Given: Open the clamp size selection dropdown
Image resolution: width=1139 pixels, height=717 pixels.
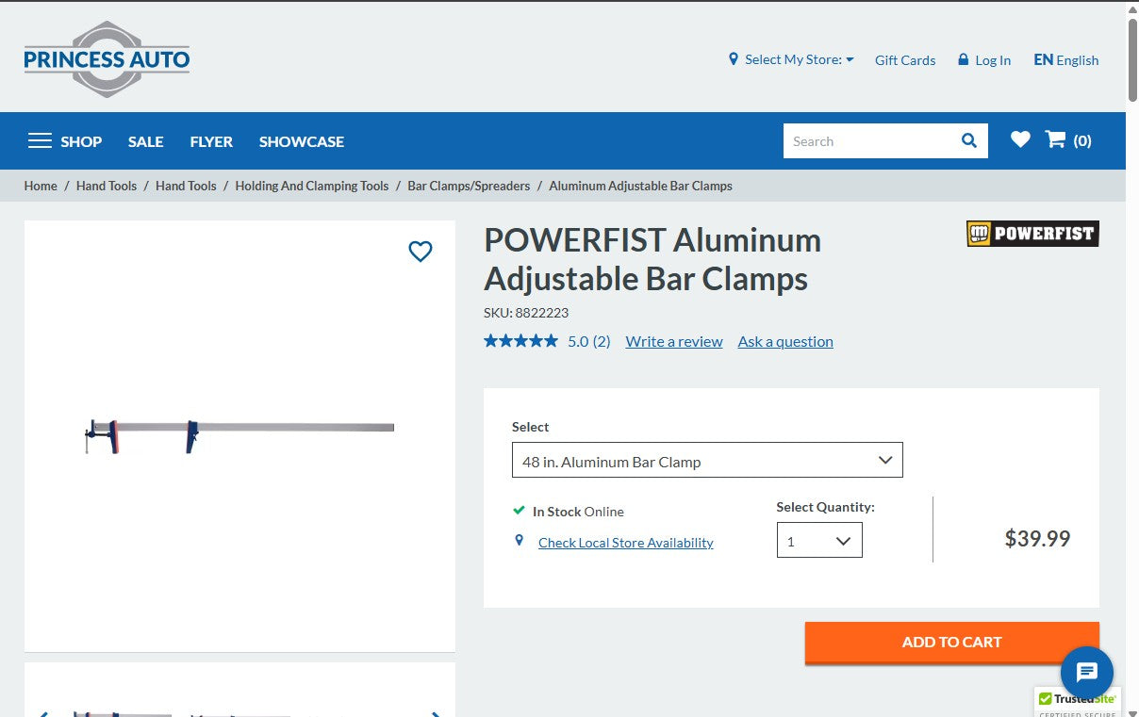Looking at the screenshot, I should [707, 461].
